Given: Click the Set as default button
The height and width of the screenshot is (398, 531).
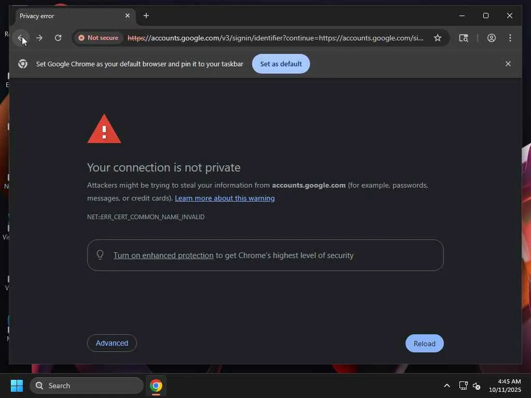Looking at the screenshot, I should tap(281, 64).
